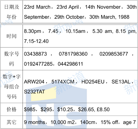Select the 其它 row label

point(12,122)
